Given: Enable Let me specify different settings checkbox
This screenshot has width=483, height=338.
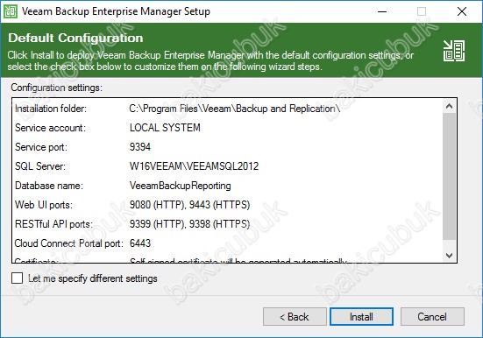Looking at the screenshot, I should coord(17,278).
